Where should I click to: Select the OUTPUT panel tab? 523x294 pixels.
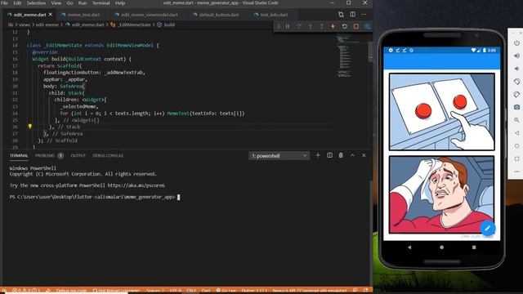pos(78,156)
